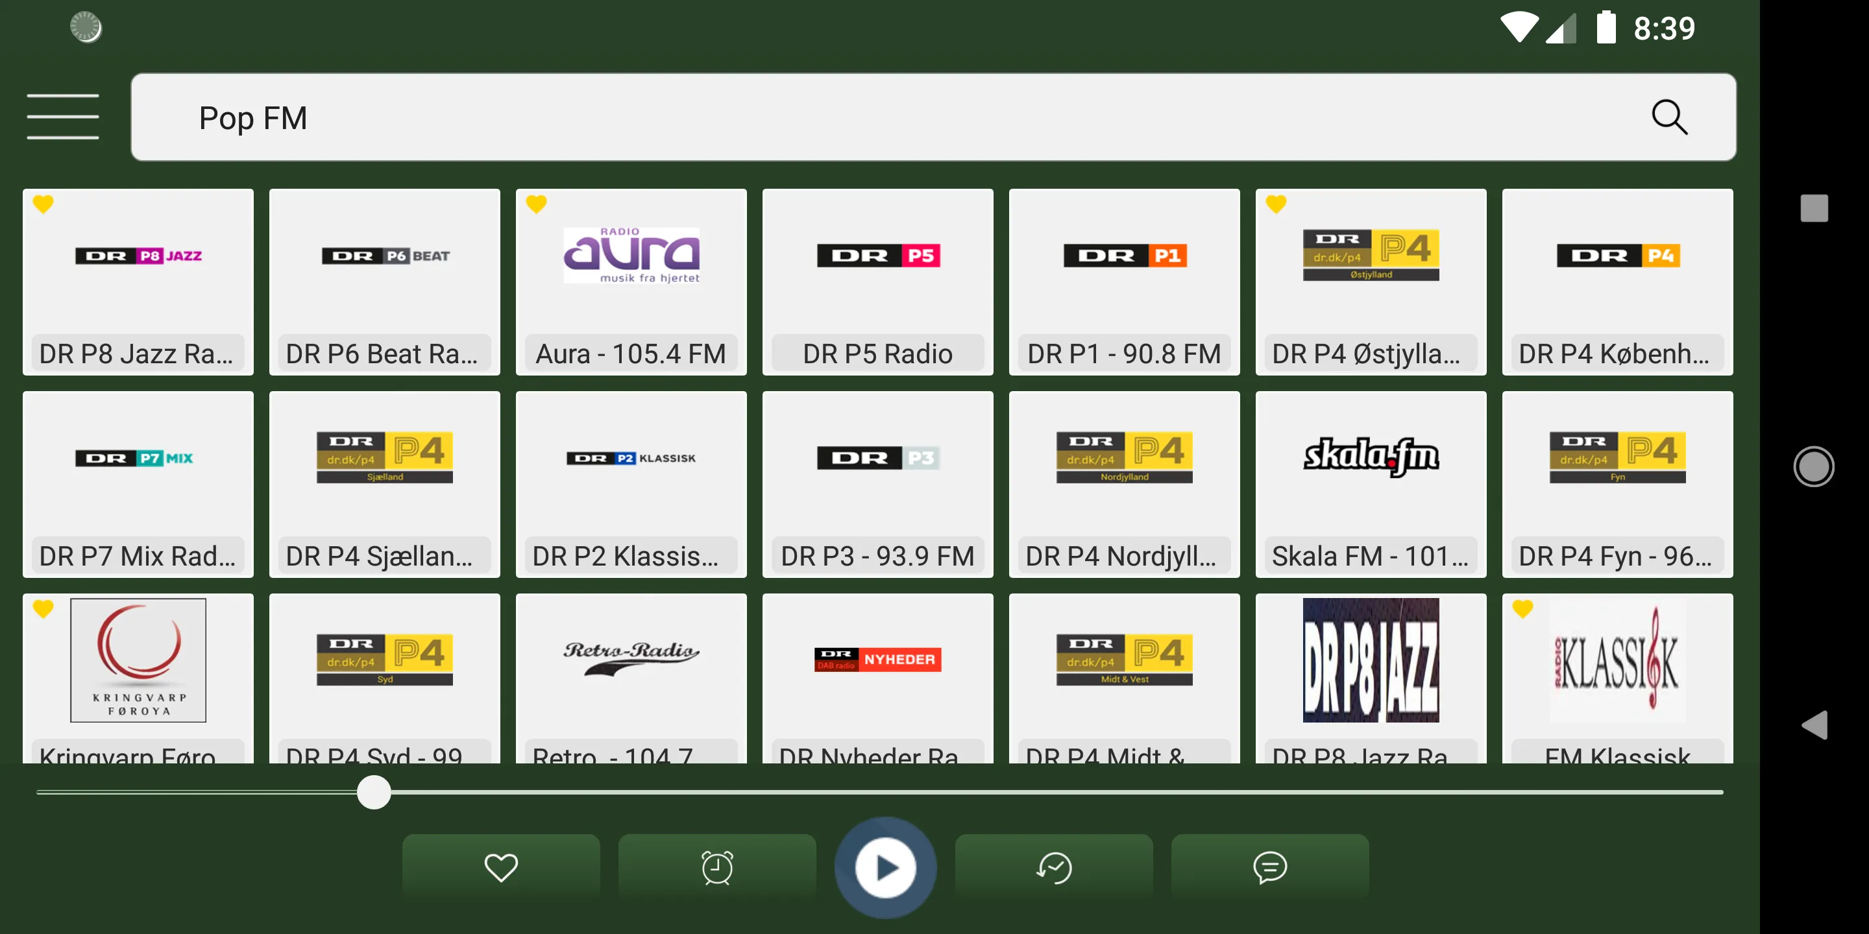
Task: Add current station to favorites with heart button
Action: click(500, 867)
